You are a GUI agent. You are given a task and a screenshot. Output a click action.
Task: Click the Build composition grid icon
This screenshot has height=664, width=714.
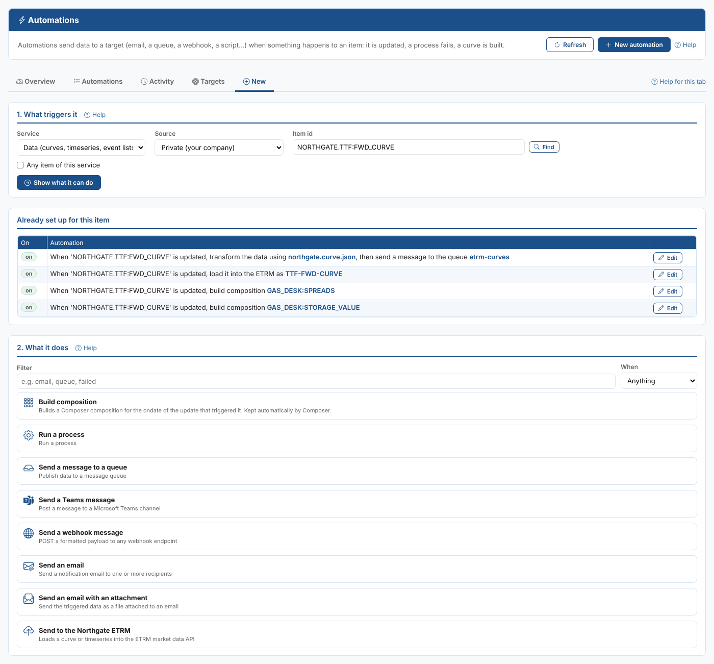(29, 403)
